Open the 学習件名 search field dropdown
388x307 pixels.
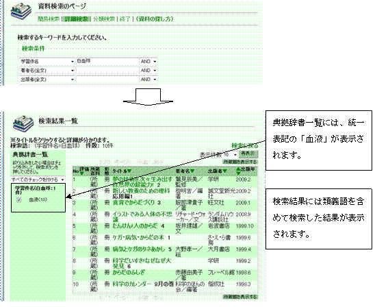[47, 62]
